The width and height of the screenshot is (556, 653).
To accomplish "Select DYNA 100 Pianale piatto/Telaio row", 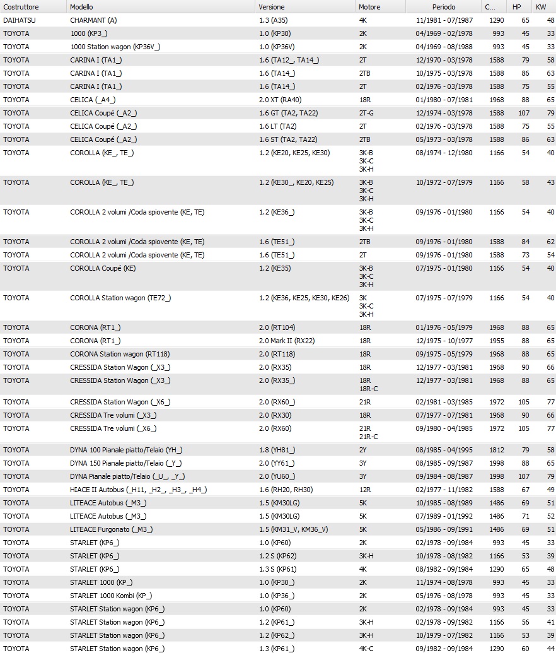I will click(278, 450).
